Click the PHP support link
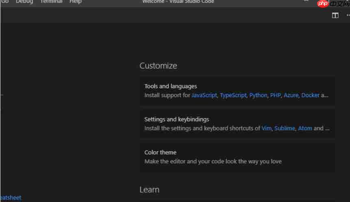 tap(275, 95)
